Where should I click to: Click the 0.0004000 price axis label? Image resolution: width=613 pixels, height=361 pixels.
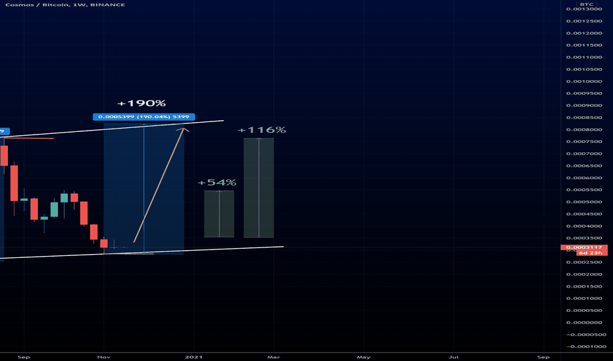click(584, 226)
